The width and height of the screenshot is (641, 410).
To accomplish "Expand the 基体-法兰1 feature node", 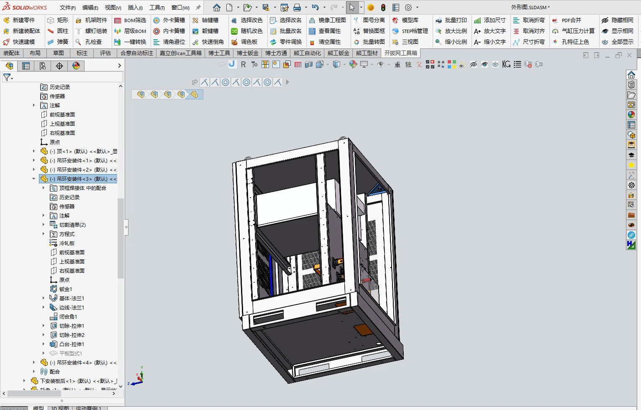I will (x=44, y=298).
